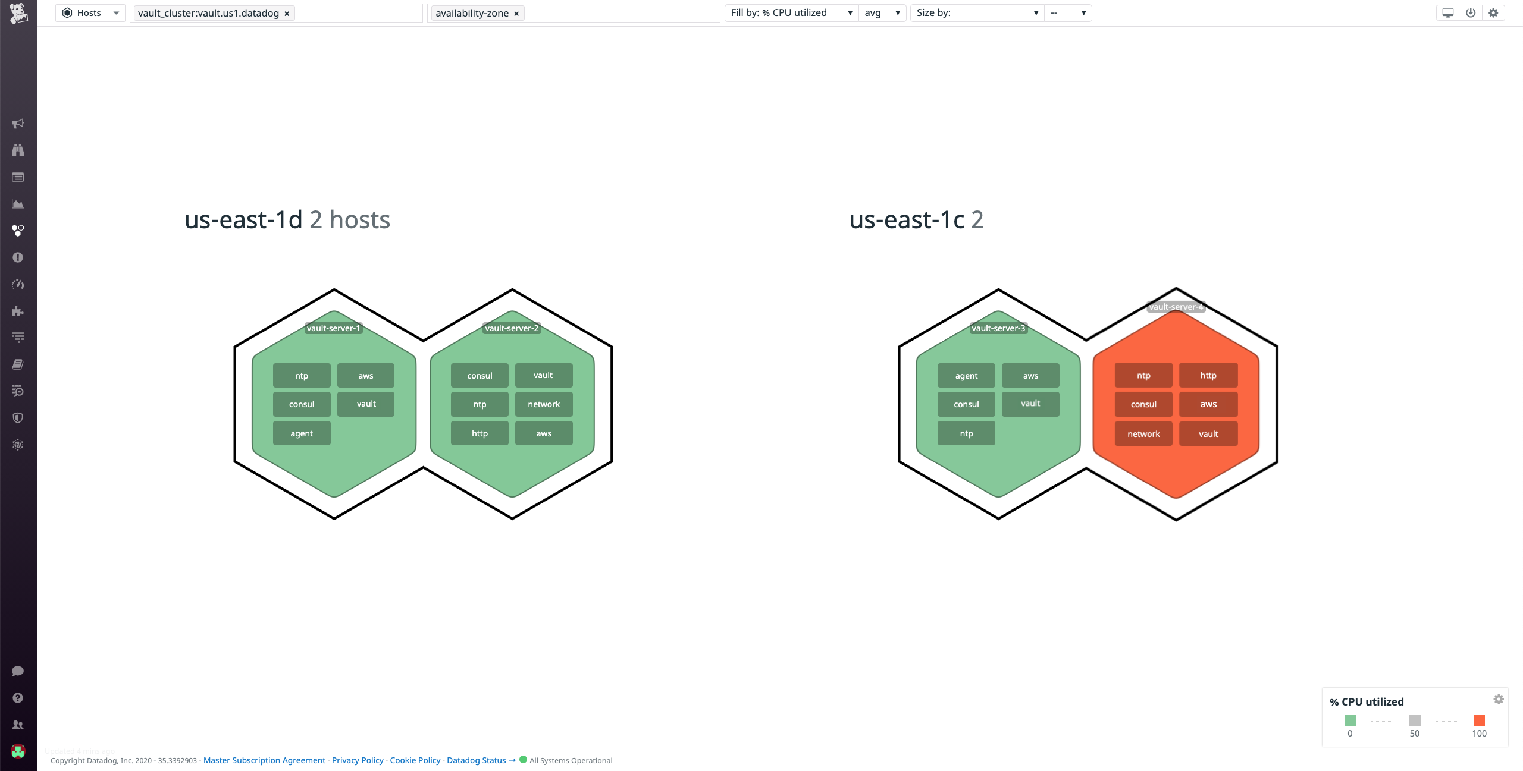Open the Monitors alert icon in sidebar
The image size is (1523, 771).
click(18, 257)
